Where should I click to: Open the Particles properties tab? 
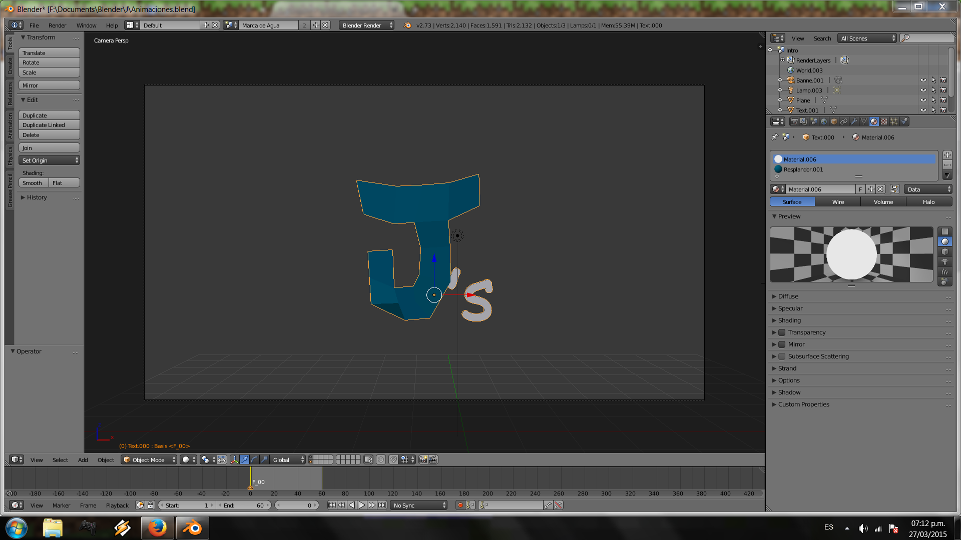(894, 121)
